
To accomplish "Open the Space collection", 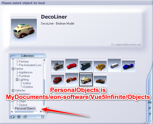I will [x=23, y=105].
